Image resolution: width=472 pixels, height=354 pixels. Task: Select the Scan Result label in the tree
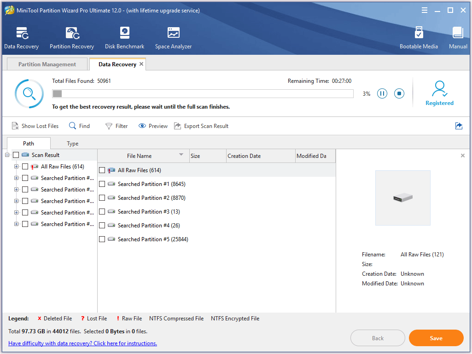(x=46, y=155)
